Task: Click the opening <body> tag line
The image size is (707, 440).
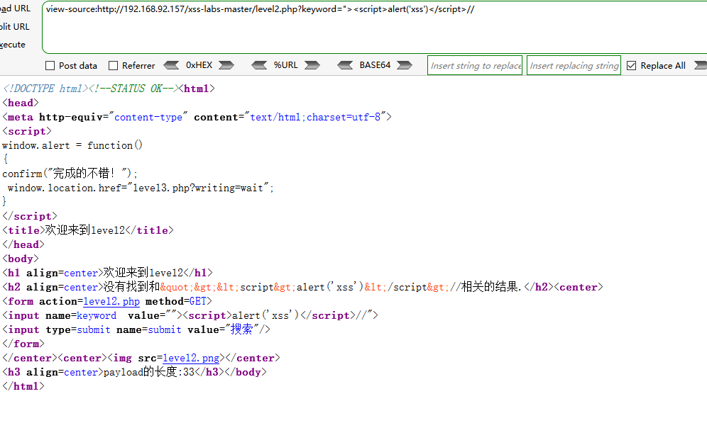Action: (21, 259)
